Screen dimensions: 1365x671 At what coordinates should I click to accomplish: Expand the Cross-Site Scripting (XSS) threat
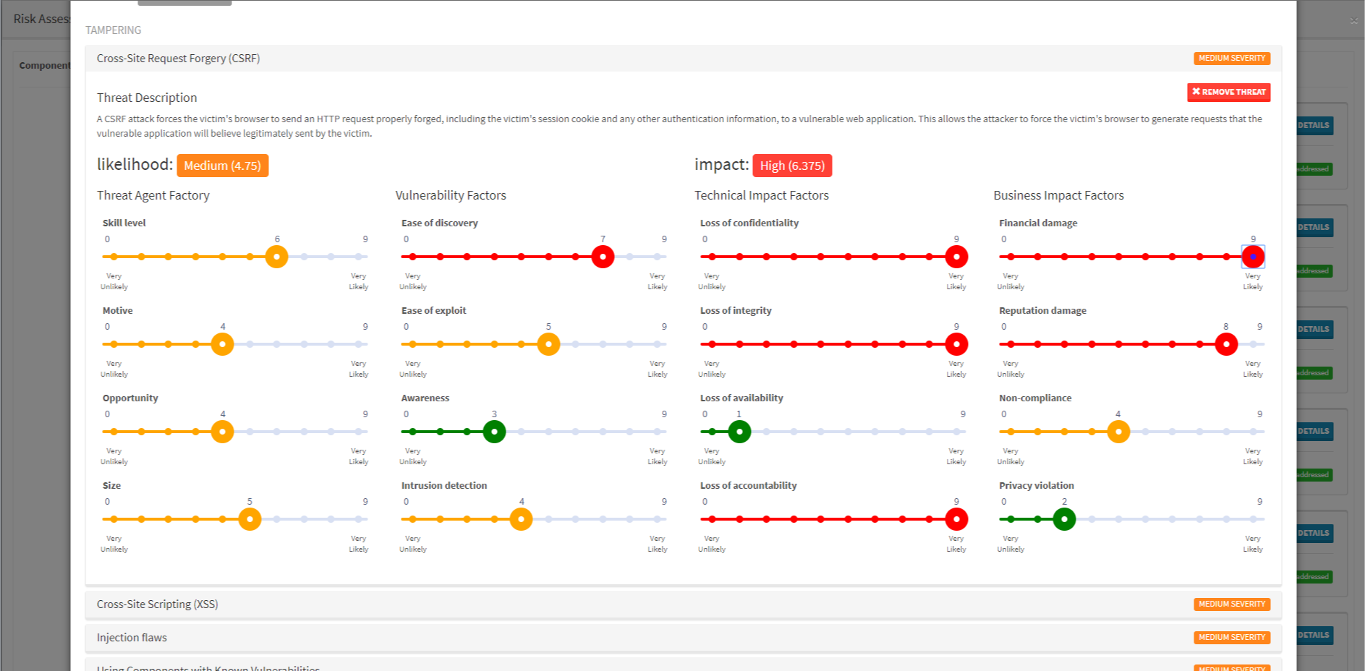(683, 604)
